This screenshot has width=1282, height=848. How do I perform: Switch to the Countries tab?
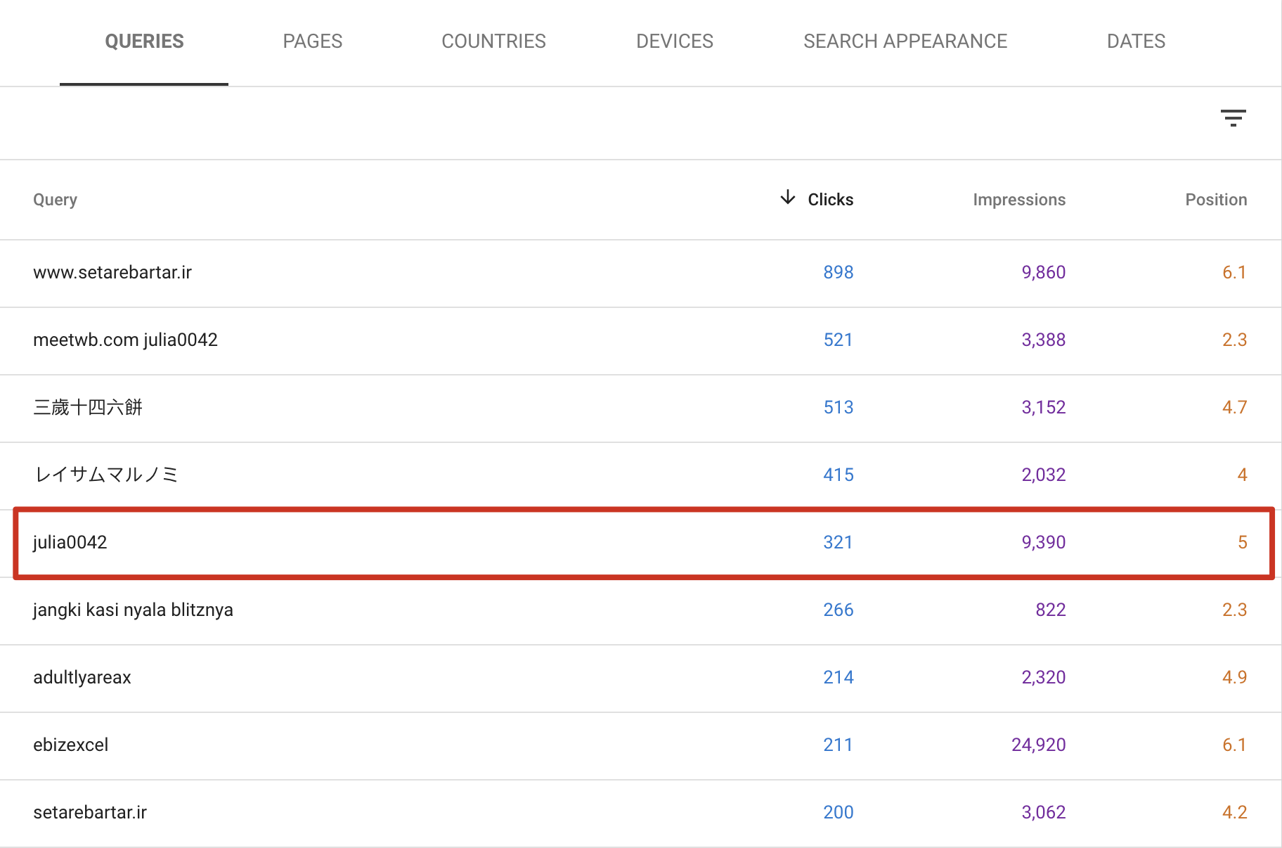[x=493, y=41]
